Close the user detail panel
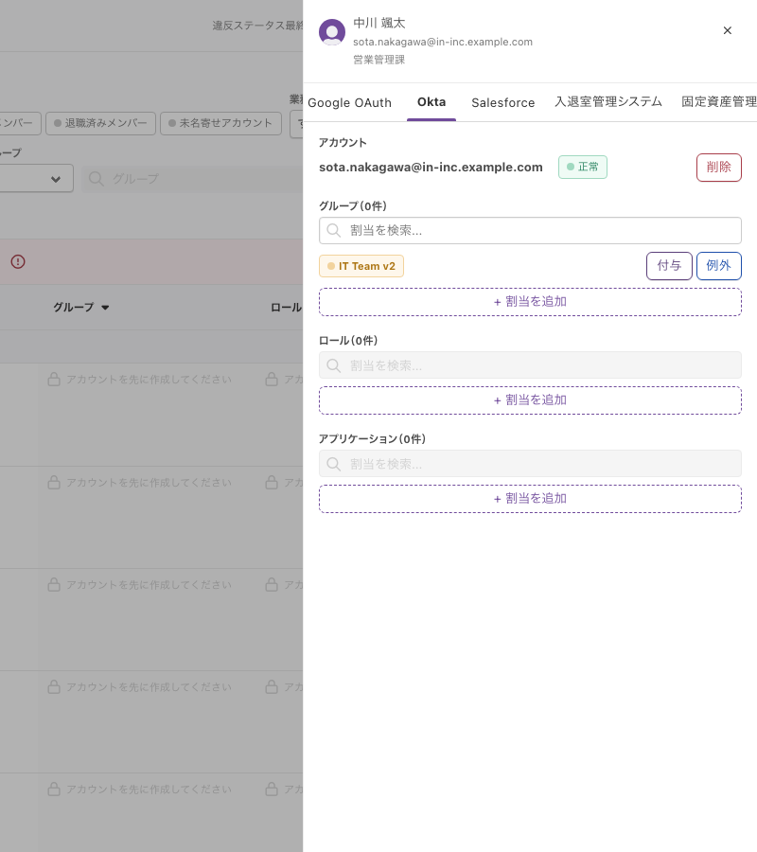Image resolution: width=757 pixels, height=852 pixels. click(727, 30)
